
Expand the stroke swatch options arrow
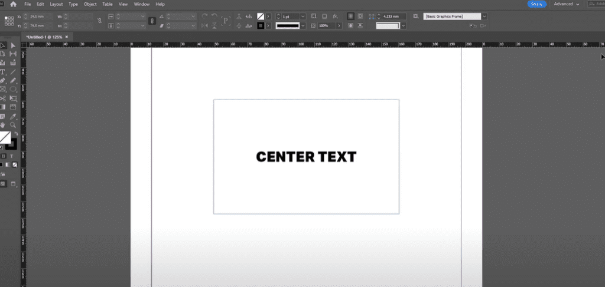[268, 25]
